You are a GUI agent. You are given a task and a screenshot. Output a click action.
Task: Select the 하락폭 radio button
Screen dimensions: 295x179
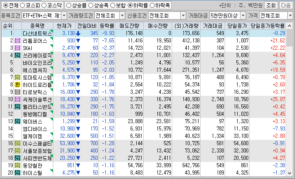152,5
